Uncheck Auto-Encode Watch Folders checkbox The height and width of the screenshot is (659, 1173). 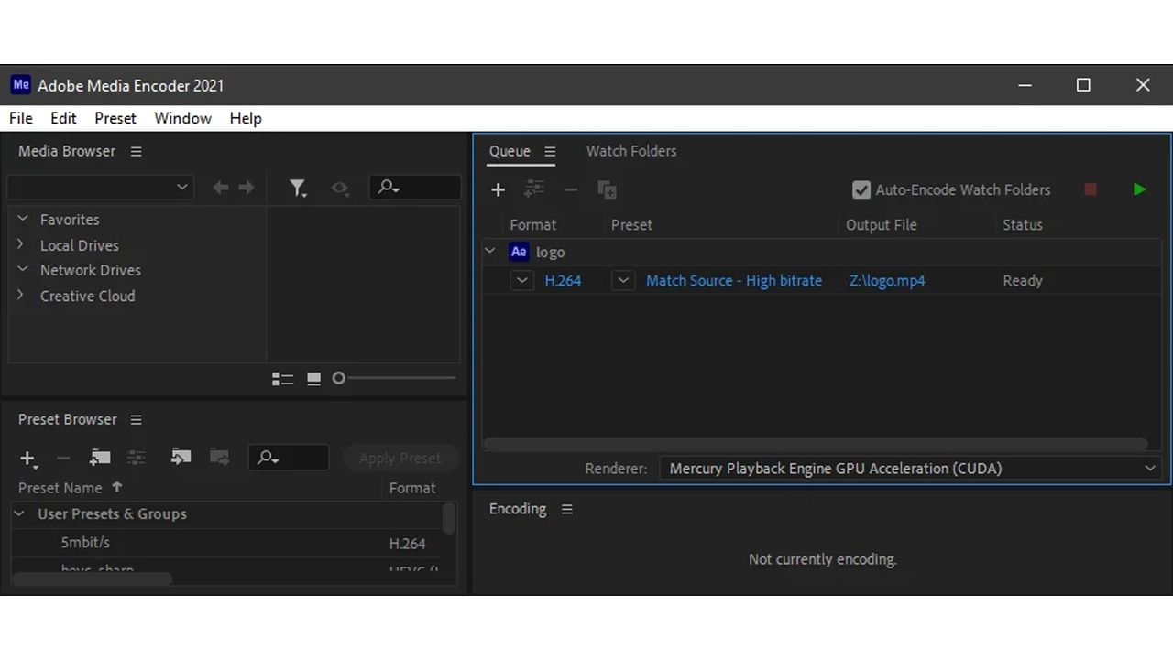click(x=861, y=189)
